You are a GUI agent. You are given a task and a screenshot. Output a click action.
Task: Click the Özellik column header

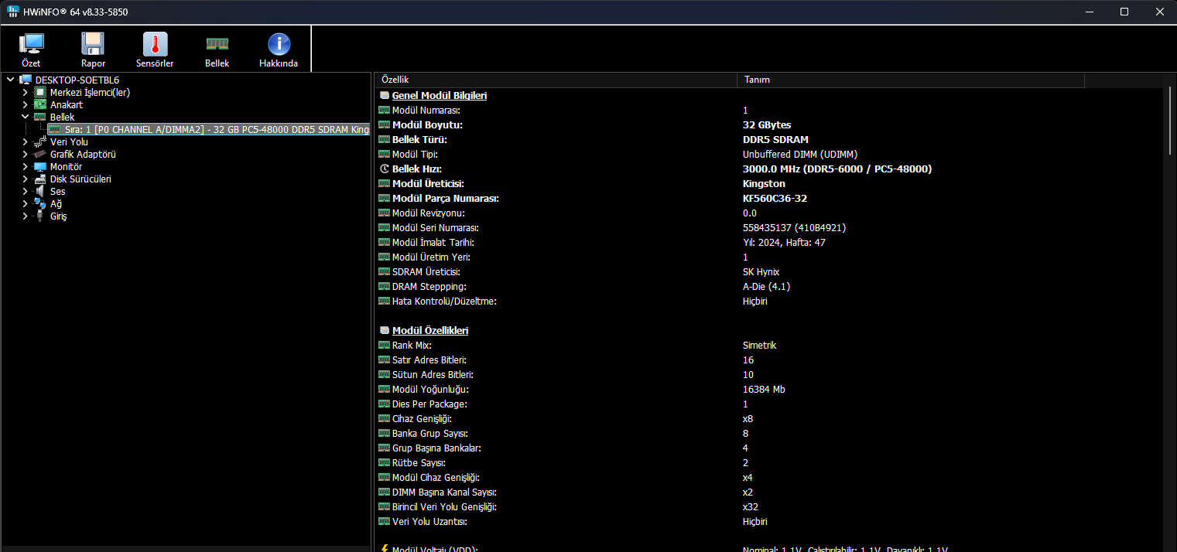coord(556,80)
